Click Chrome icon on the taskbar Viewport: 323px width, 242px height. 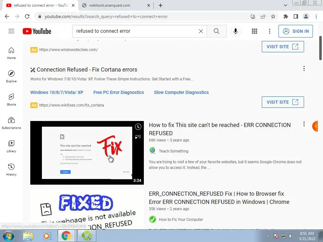click(x=66, y=236)
